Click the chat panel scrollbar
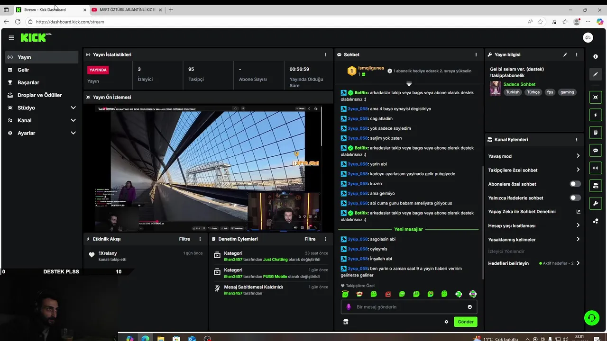Viewport: 607px width, 341px height. click(483, 223)
